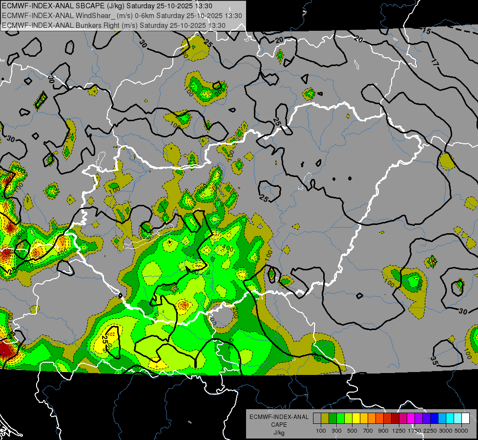Click the 500 legend tick value

[x=352, y=431]
